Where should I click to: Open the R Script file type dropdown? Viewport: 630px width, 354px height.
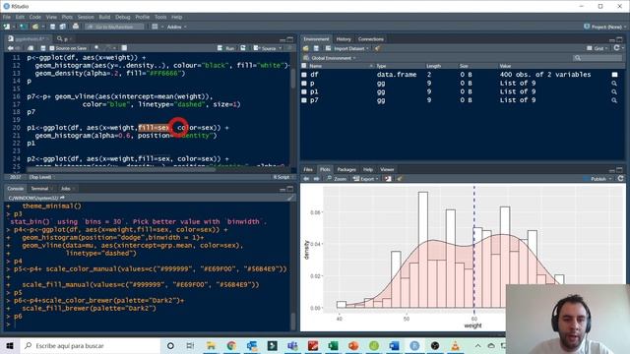point(282,177)
